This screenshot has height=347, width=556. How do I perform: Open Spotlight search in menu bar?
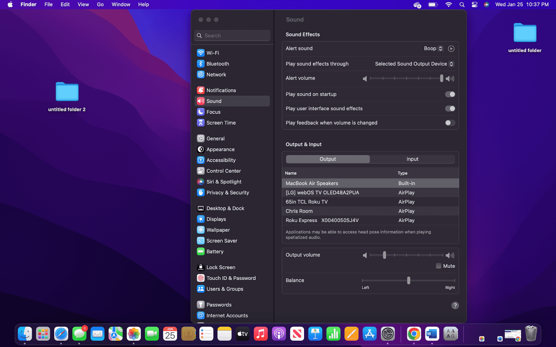(462, 5)
